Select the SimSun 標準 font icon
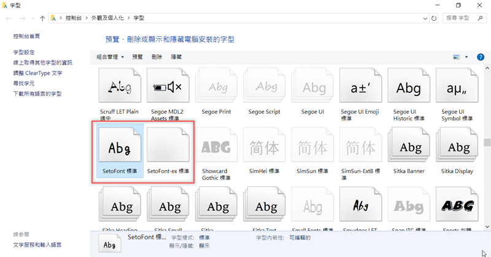The image size is (491, 257). [312, 145]
